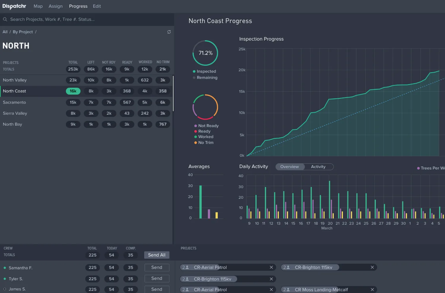Image resolution: width=445 pixels, height=293 pixels.
Task: Click the green bar in Averages chart
Action: pyautogui.click(x=201, y=202)
